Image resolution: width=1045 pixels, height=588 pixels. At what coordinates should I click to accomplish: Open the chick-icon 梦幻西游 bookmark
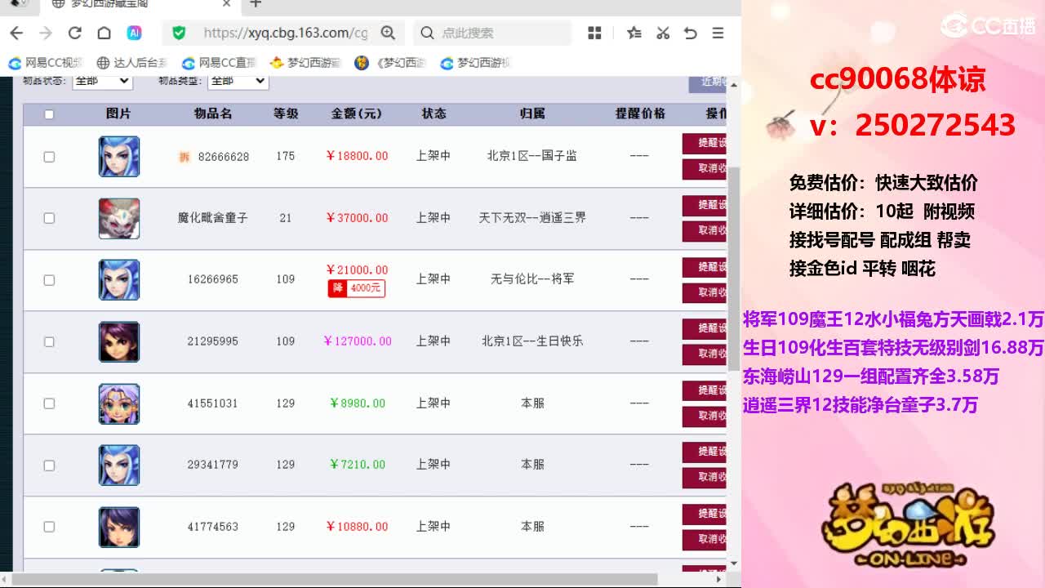[x=305, y=63]
